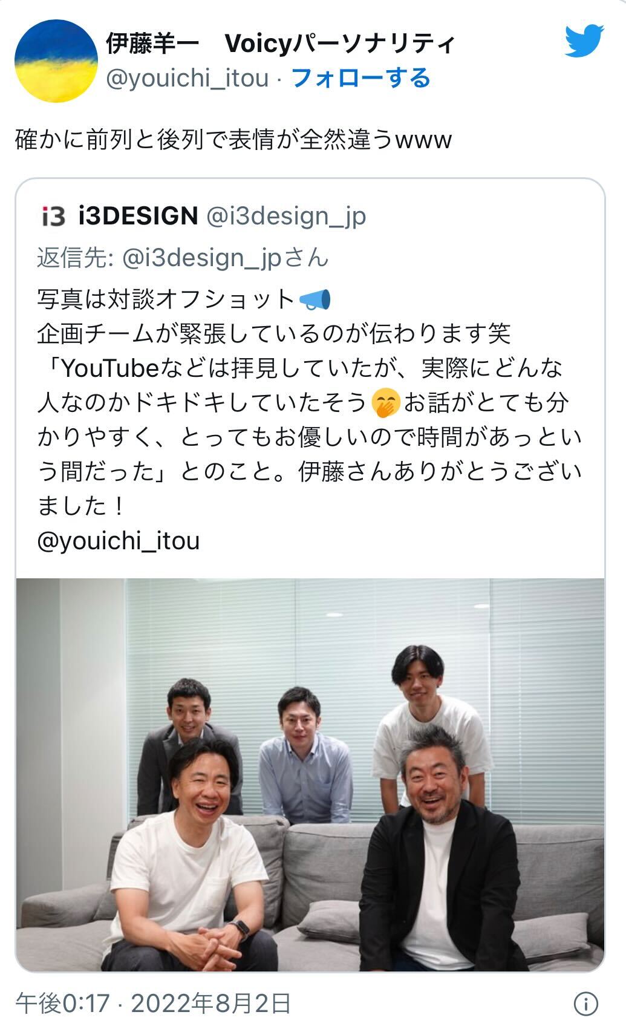The width and height of the screenshot is (626, 1032).
Task: Click the man standing in the back center
Action: point(304,756)
